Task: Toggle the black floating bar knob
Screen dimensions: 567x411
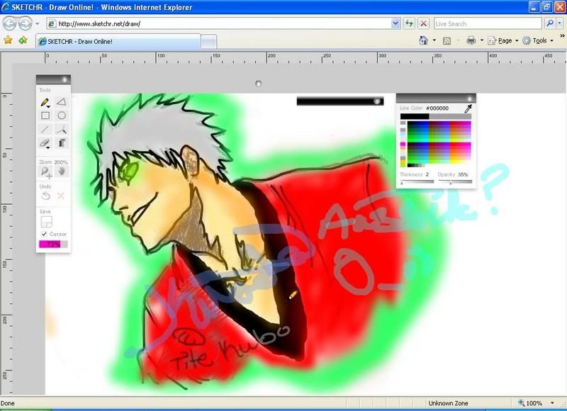Action: pyautogui.click(x=377, y=101)
